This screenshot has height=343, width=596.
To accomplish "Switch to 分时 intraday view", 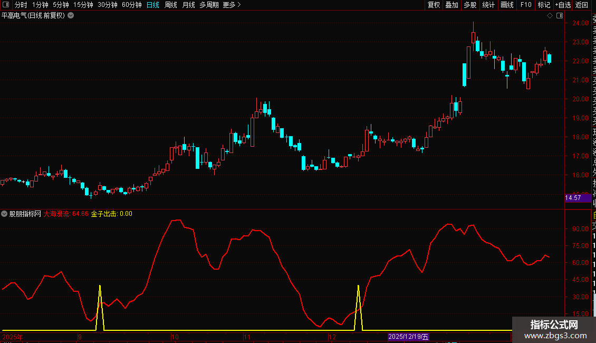I will point(21,5).
